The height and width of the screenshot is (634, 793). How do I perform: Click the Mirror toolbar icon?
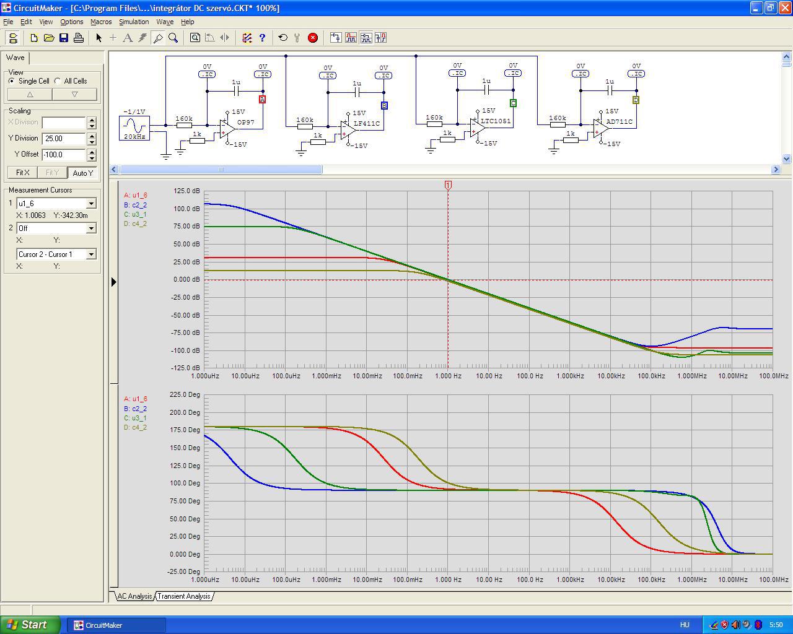point(225,38)
